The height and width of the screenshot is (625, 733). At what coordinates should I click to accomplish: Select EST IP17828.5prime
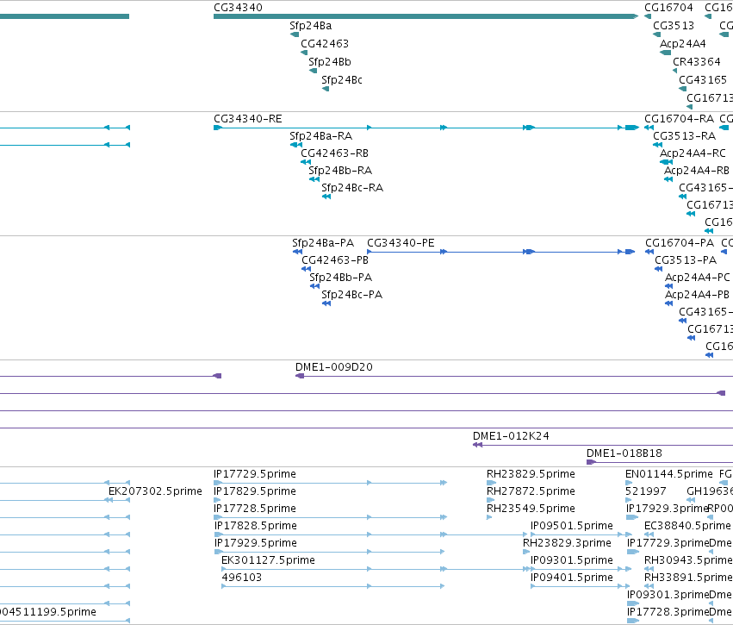[x=370, y=534]
